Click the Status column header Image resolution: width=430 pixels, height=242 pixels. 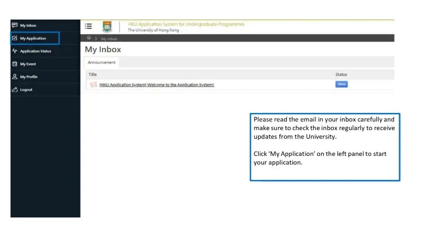point(341,74)
